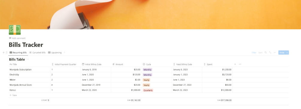
Task: Switch to the Upcoming tab
Action: [x=55, y=53]
